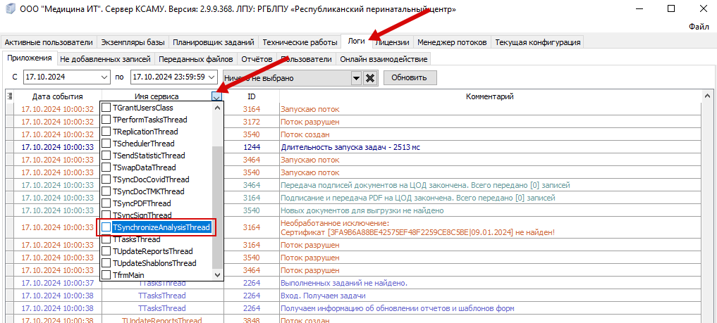Tick the TReplicationThread checkbox
The width and height of the screenshot is (717, 323).
(106, 132)
